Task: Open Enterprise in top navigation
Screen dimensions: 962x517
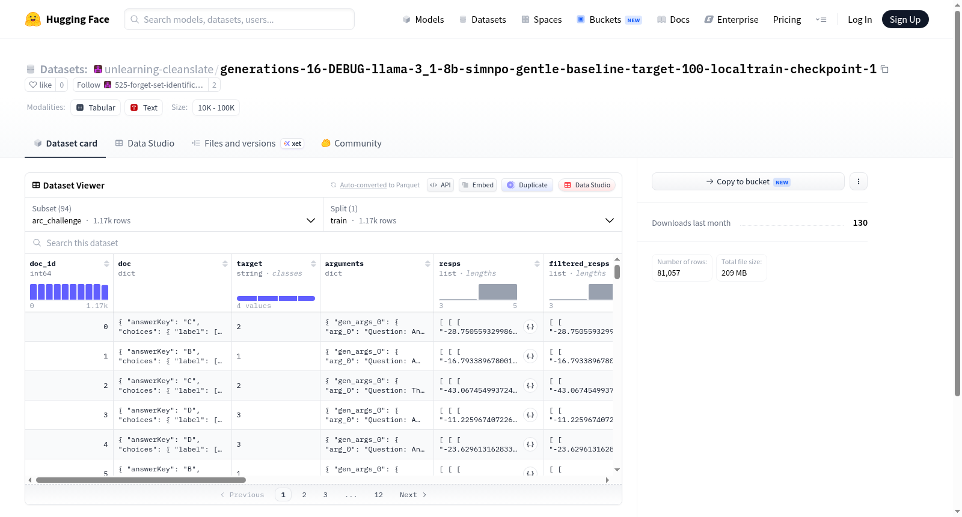Action: 731,20
